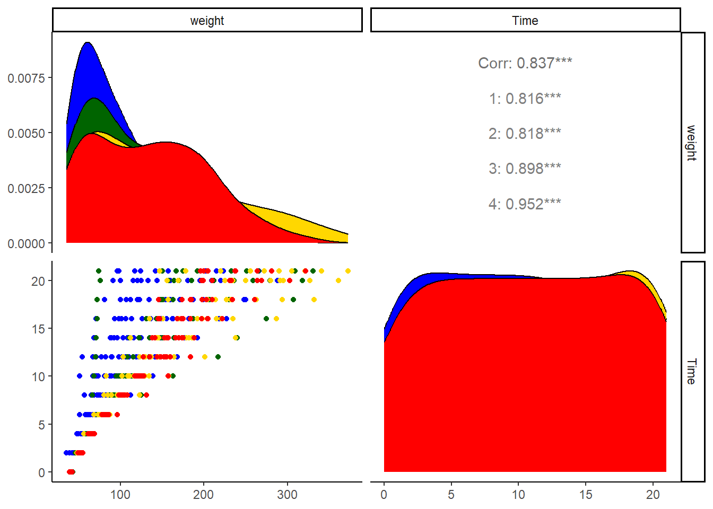Select the vertical Time row strip label
Viewport: 713px width, 509px height.
click(x=692, y=371)
